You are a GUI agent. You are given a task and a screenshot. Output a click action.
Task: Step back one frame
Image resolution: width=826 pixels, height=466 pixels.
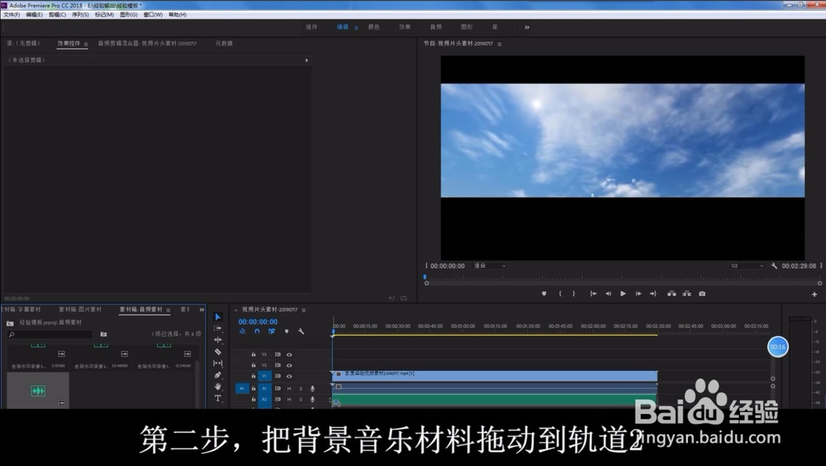point(608,293)
